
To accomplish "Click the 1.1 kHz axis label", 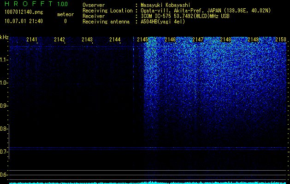I will (x=3, y=60).
